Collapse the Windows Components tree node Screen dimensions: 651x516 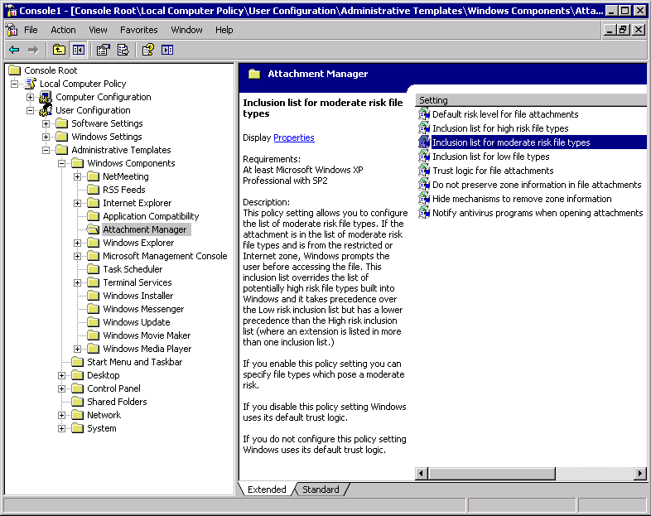(62, 163)
